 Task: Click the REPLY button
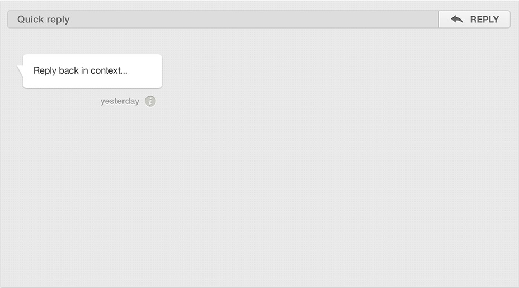pyautogui.click(x=474, y=20)
